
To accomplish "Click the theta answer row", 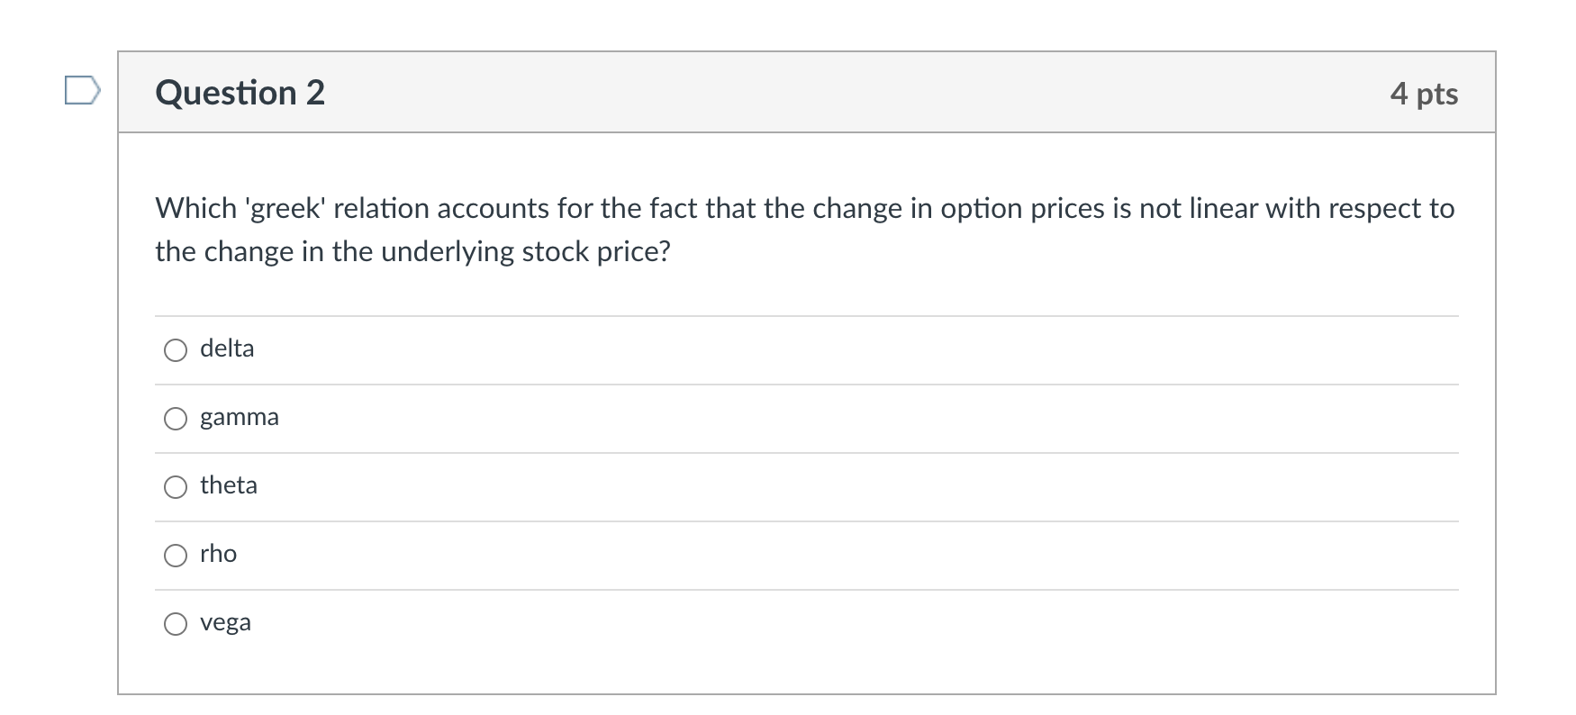I will point(802,487).
